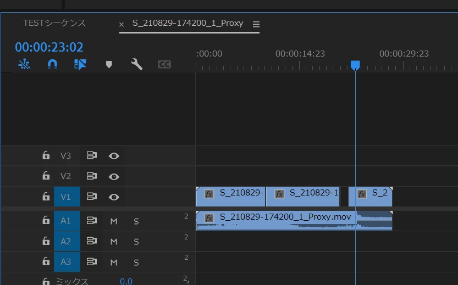The height and width of the screenshot is (285, 458).
Task: Click ruler at :00:00 start
Action: pos(209,54)
